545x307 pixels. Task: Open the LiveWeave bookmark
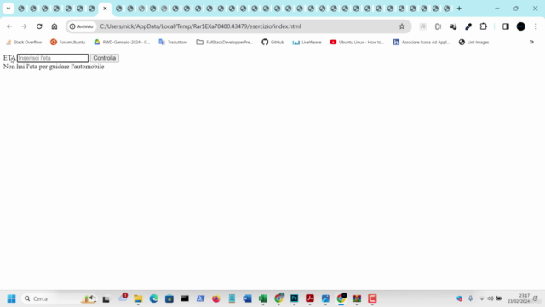click(x=307, y=42)
